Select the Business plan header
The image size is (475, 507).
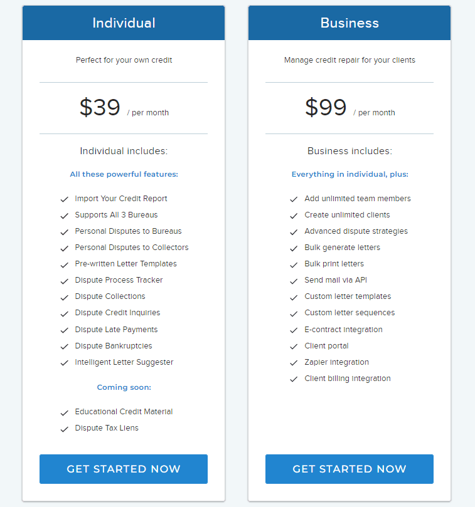click(x=350, y=23)
